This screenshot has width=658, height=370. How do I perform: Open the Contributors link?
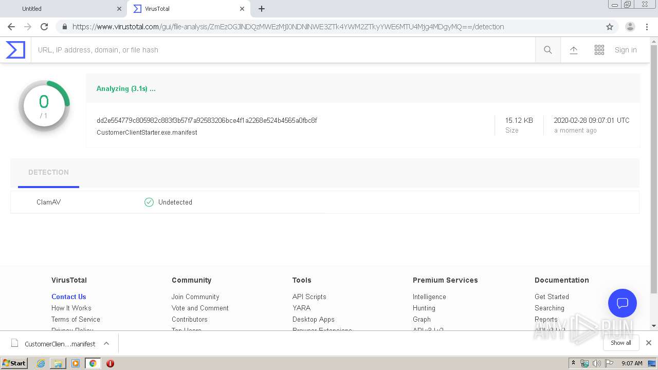[x=190, y=320]
